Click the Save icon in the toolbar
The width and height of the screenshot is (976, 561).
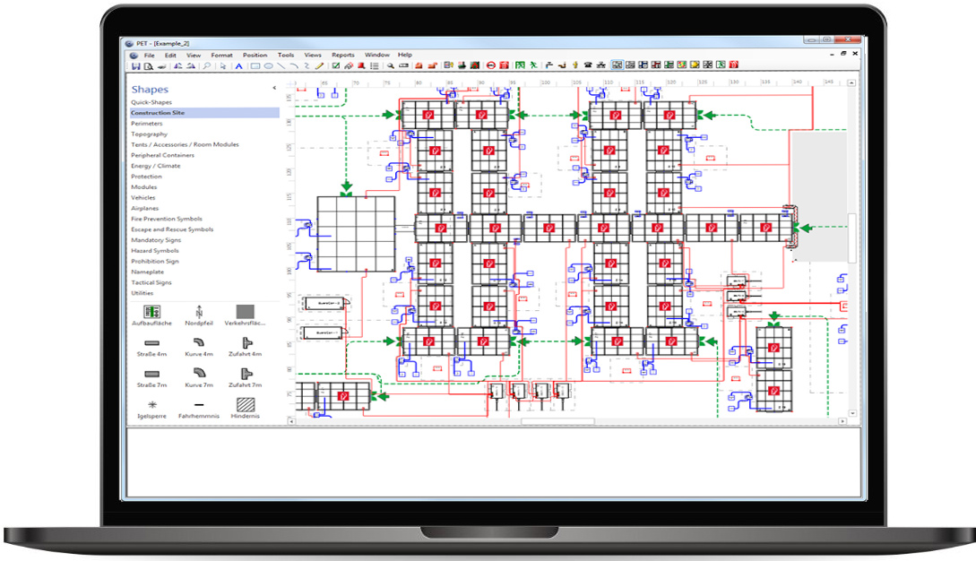pos(137,65)
